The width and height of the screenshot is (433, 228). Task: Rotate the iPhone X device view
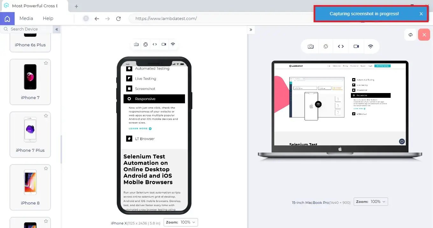pos(146,44)
